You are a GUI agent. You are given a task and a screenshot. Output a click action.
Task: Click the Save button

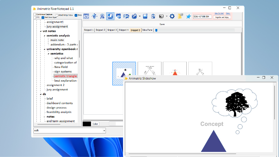pyautogui.click(x=162, y=24)
